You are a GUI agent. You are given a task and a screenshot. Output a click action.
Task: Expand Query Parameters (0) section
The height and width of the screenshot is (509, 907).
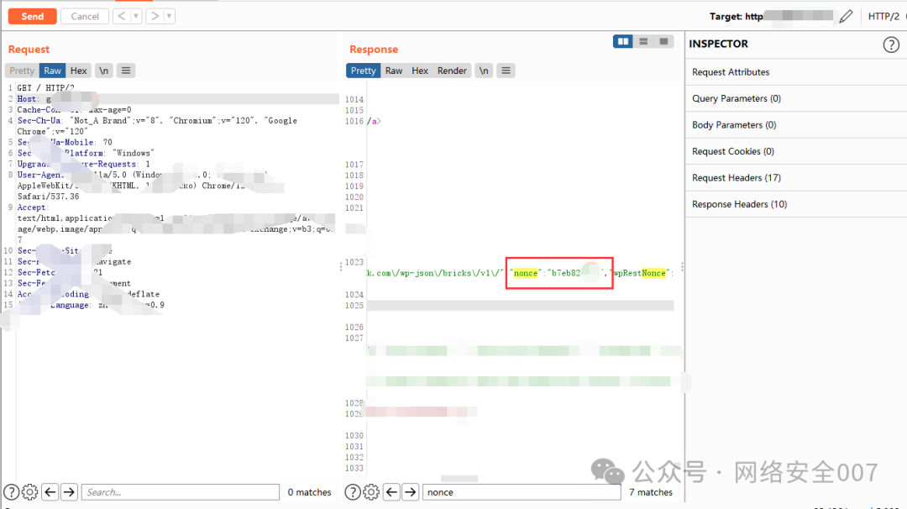796,98
